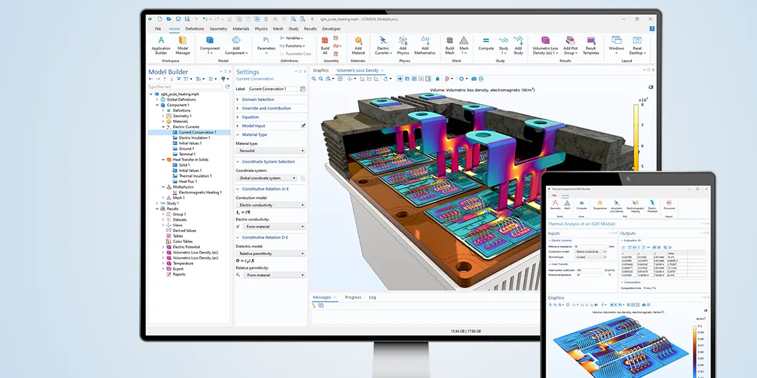The height and width of the screenshot is (378, 757).
Task: Click the Temperature results node
Action: click(x=182, y=263)
